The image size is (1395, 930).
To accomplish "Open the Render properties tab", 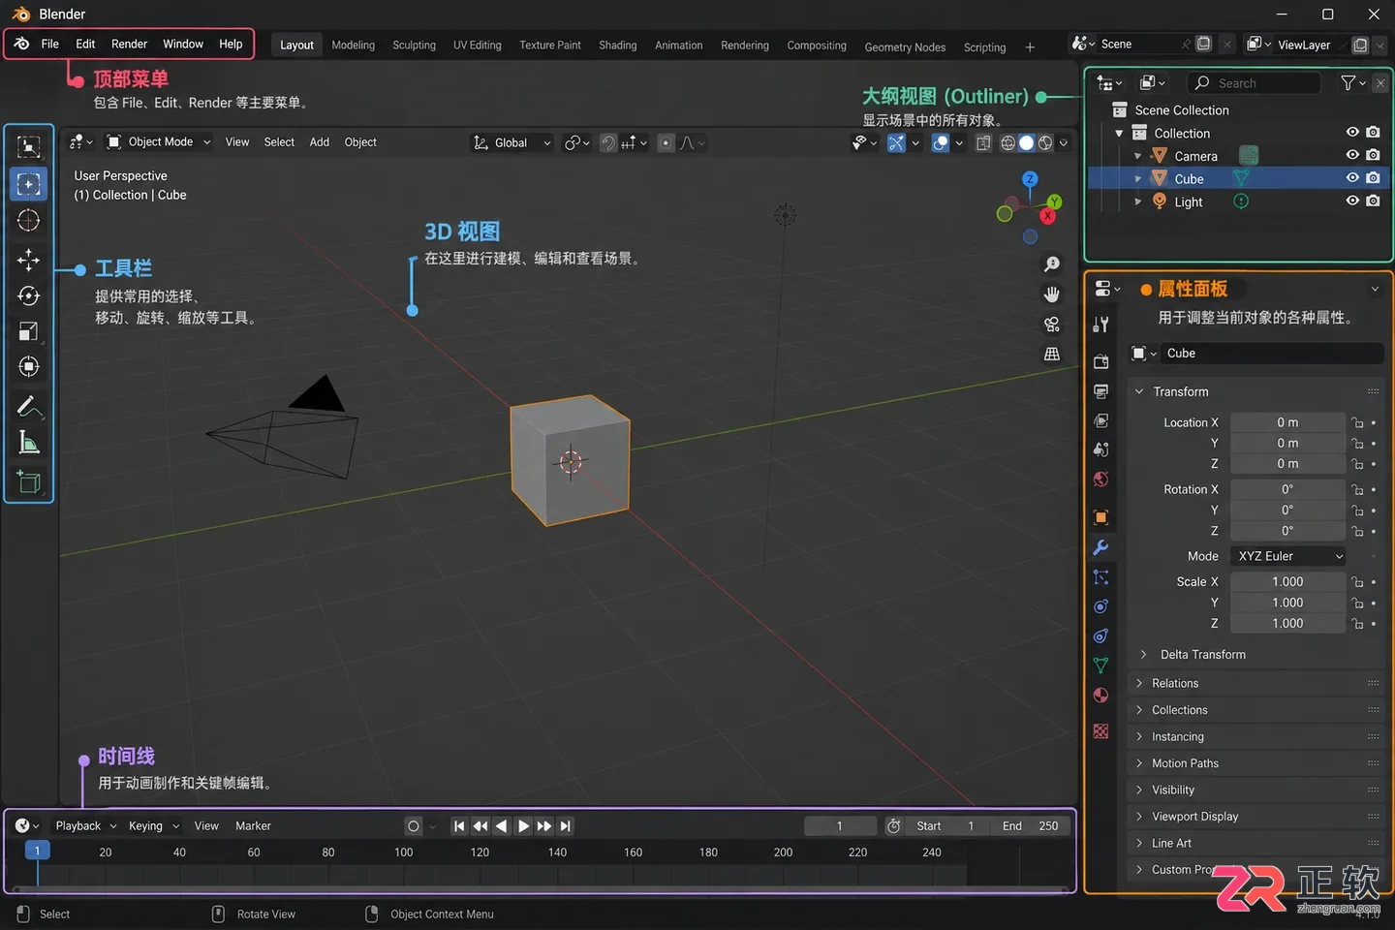I will (1100, 361).
